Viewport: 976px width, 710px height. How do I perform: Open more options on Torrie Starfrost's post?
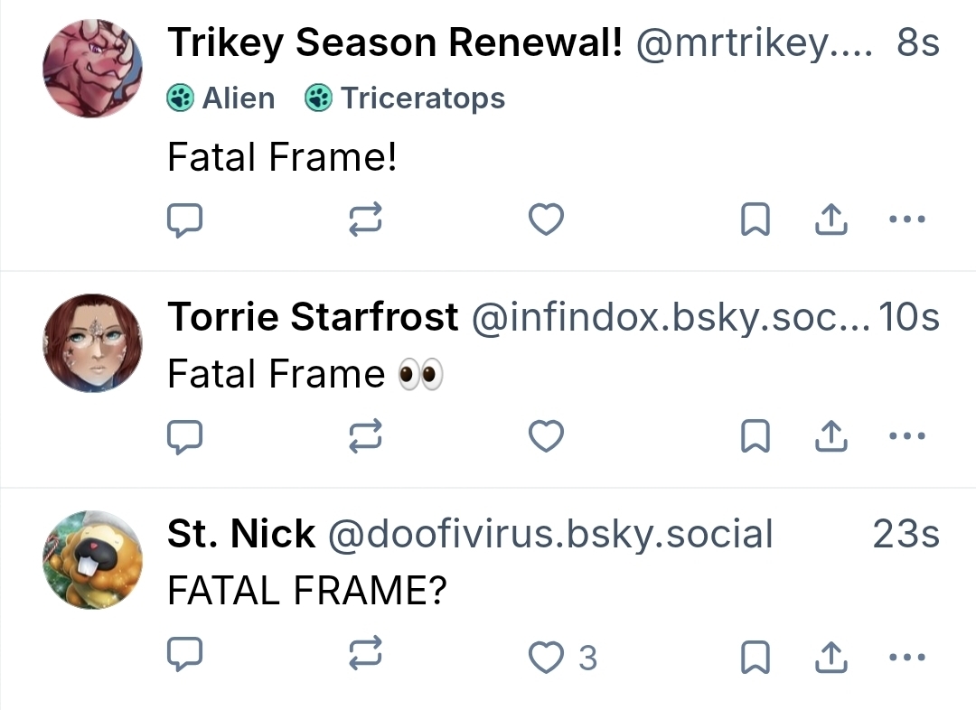tap(907, 437)
